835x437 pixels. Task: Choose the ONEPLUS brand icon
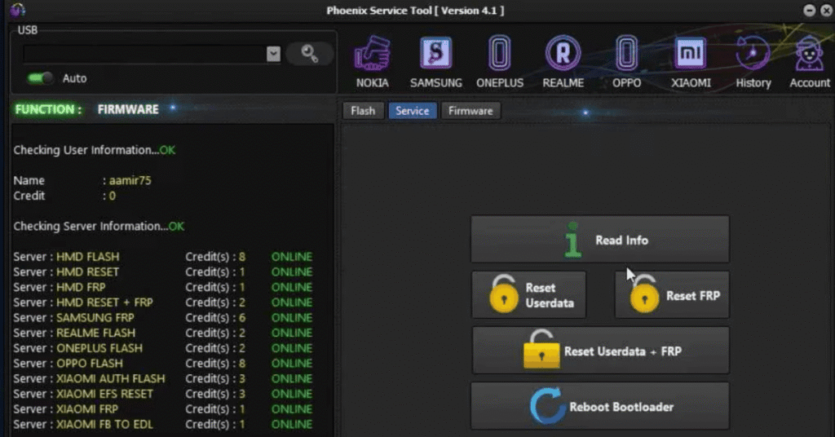coord(500,62)
